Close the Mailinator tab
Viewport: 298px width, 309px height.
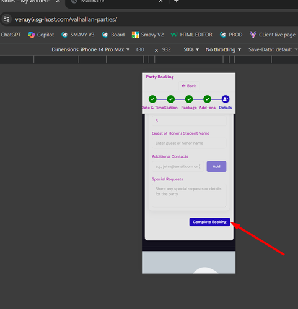pyautogui.click(x=160, y=1)
